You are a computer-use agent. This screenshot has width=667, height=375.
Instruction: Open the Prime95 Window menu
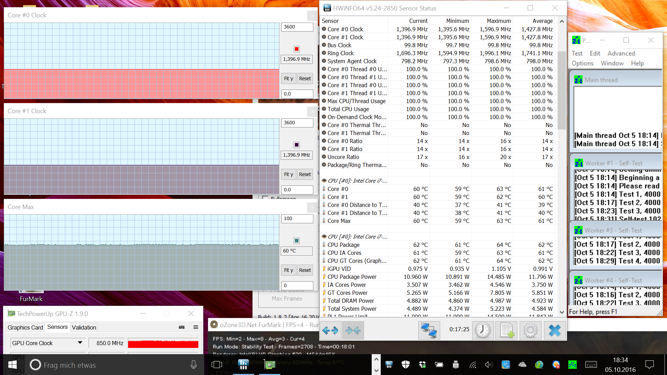pyautogui.click(x=612, y=63)
